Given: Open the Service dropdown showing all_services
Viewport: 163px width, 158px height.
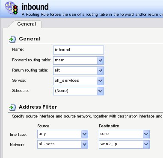Looking at the screenshot, I should [78, 81].
